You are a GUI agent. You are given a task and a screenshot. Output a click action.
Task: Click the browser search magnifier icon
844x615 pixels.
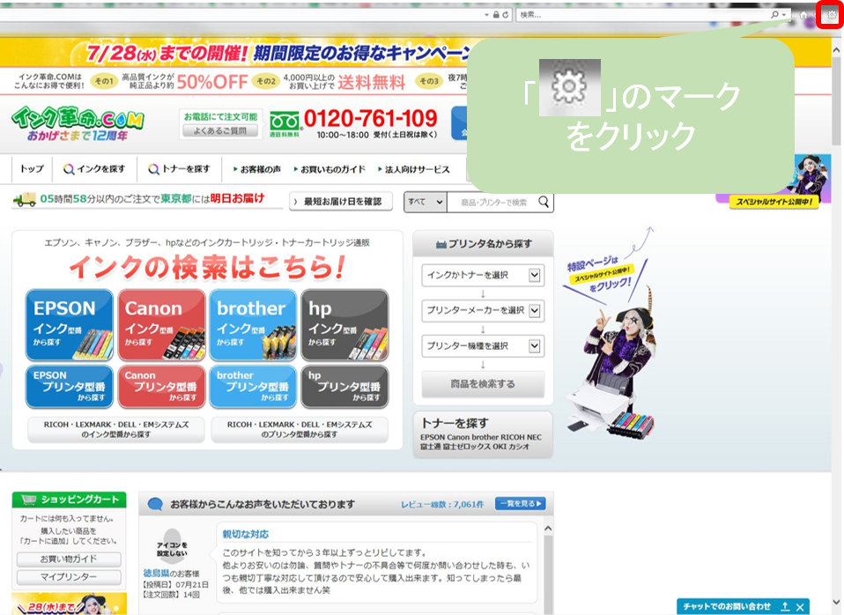click(774, 15)
